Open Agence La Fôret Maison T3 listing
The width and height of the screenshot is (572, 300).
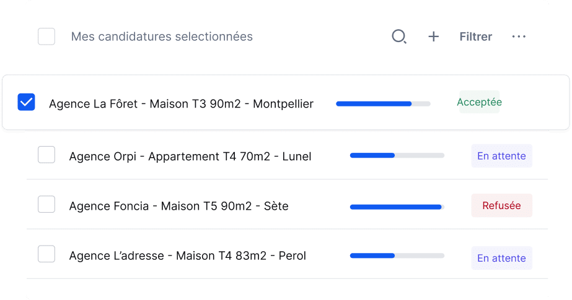click(181, 104)
